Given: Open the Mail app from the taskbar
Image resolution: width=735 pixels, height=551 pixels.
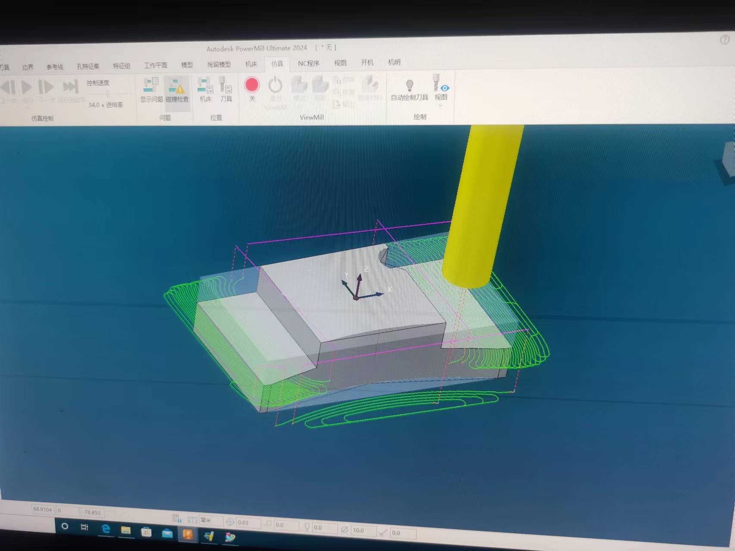Looking at the screenshot, I should click(x=167, y=533).
